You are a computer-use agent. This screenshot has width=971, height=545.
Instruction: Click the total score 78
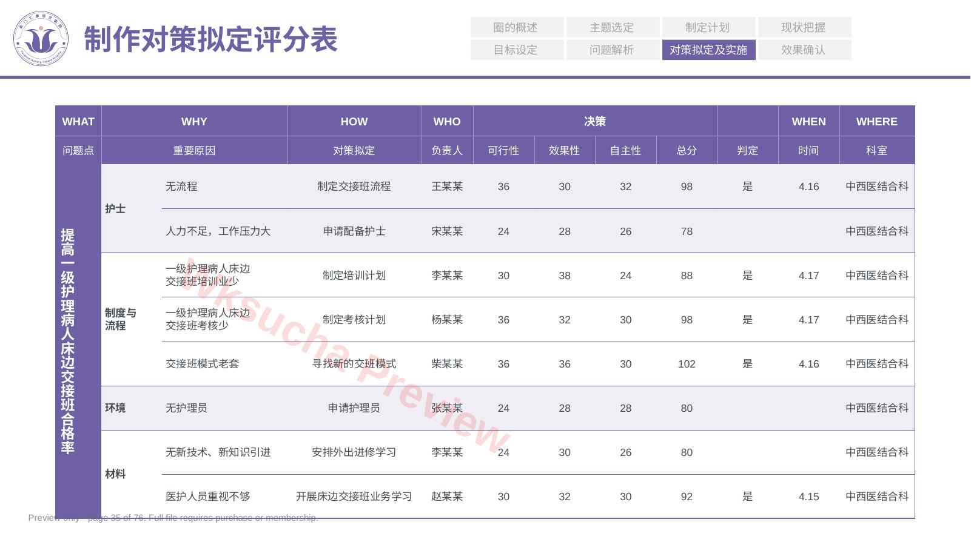(687, 231)
